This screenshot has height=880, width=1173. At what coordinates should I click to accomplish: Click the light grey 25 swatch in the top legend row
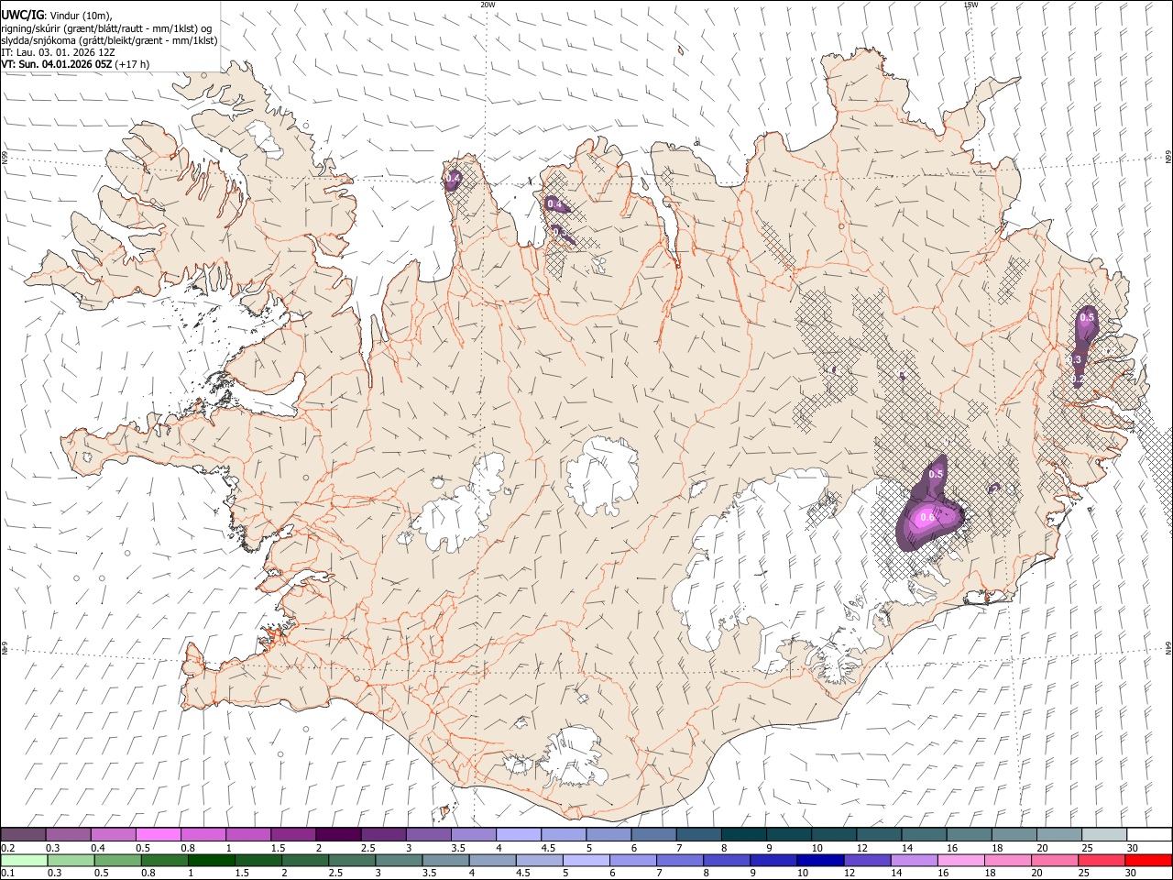1103,835
